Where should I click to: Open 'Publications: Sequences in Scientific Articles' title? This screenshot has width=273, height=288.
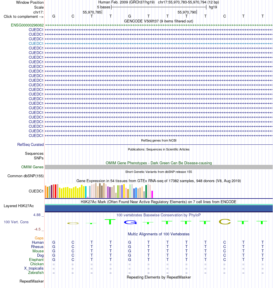159,150
